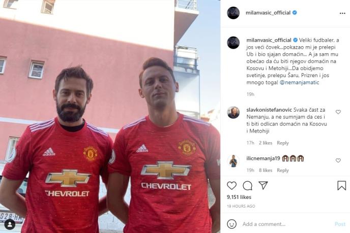Follow the @nemanjamatic mention link
The image size is (350, 233).
tap(299, 82)
